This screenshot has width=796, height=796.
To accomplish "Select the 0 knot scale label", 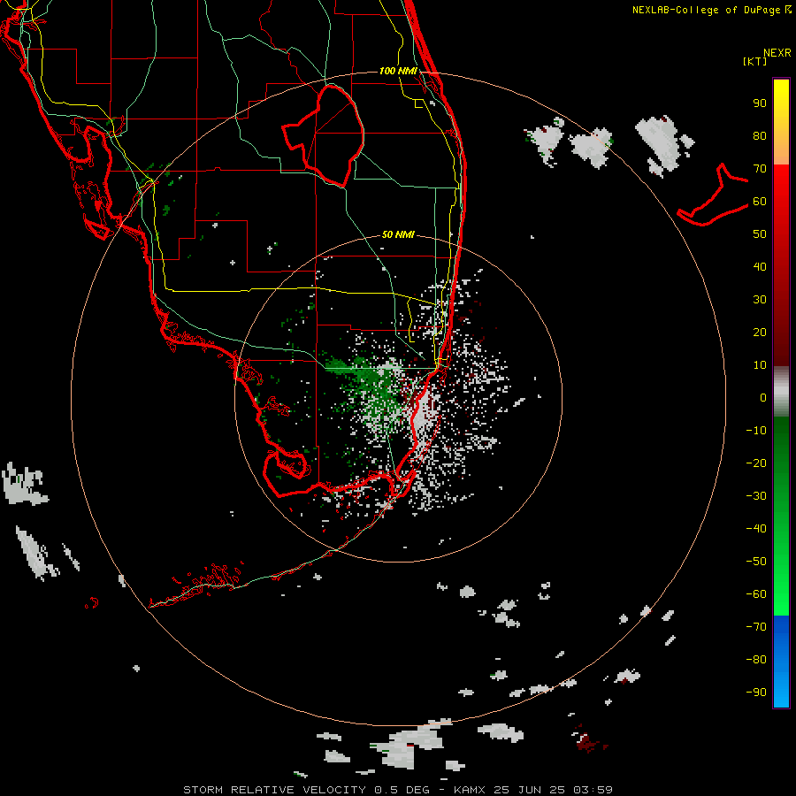I will [x=763, y=397].
